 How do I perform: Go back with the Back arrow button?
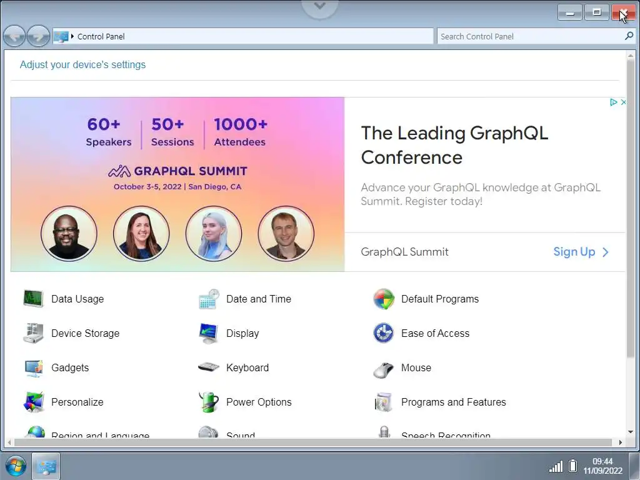tap(14, 36)
